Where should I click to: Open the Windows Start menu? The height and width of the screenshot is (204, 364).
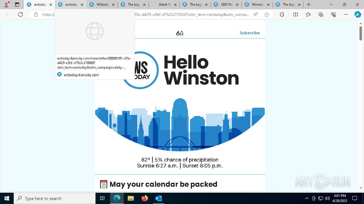(x=7, y=198)
